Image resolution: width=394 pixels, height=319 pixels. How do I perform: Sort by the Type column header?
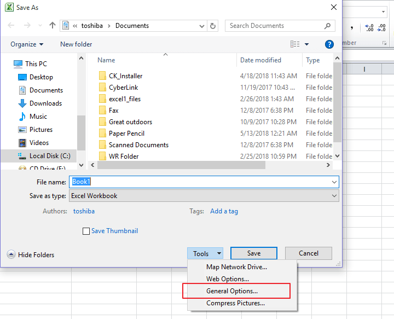(x=313, y=60)
